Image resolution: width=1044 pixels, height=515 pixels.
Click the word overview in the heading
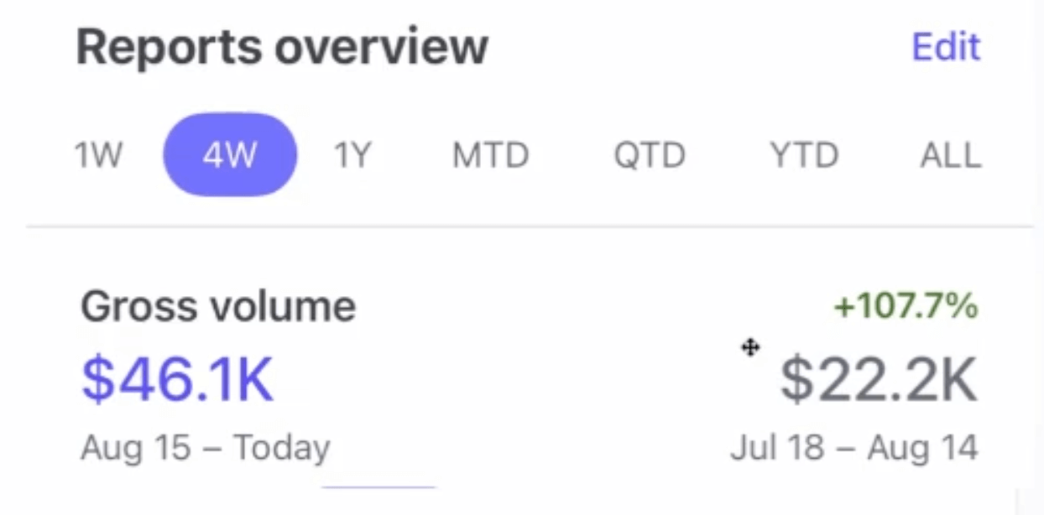pos(381,47)
